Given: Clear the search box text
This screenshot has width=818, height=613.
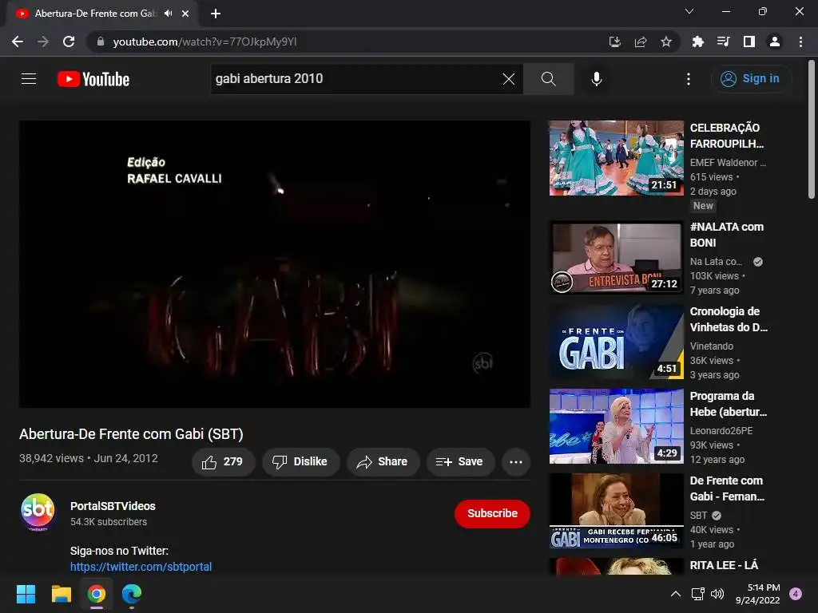Looking at the screenshot, I should click(508, 79).
